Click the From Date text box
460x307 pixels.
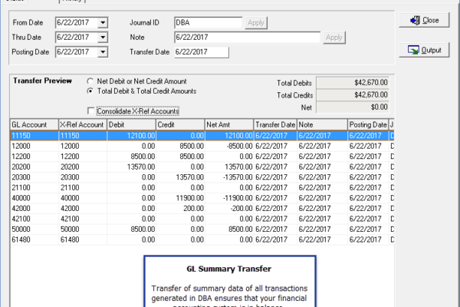77,22
